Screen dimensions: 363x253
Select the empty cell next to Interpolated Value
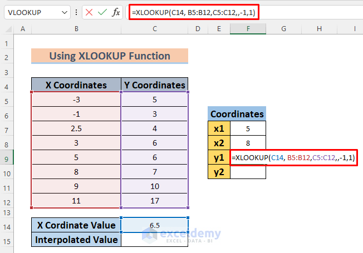155,240
